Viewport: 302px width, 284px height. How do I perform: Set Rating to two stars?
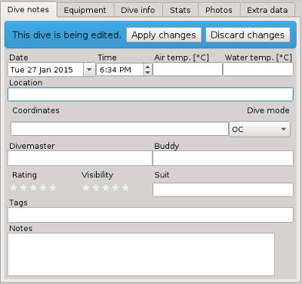(x=23, y=187)
